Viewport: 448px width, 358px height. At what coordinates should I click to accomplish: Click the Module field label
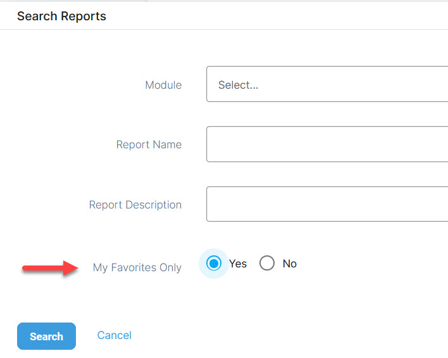pos(163,85)
